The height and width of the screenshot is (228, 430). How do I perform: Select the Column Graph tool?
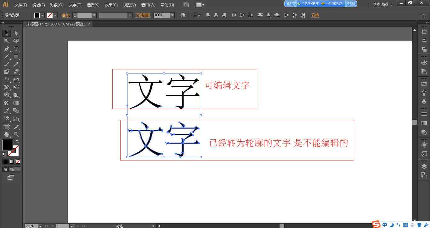[16, 119]
